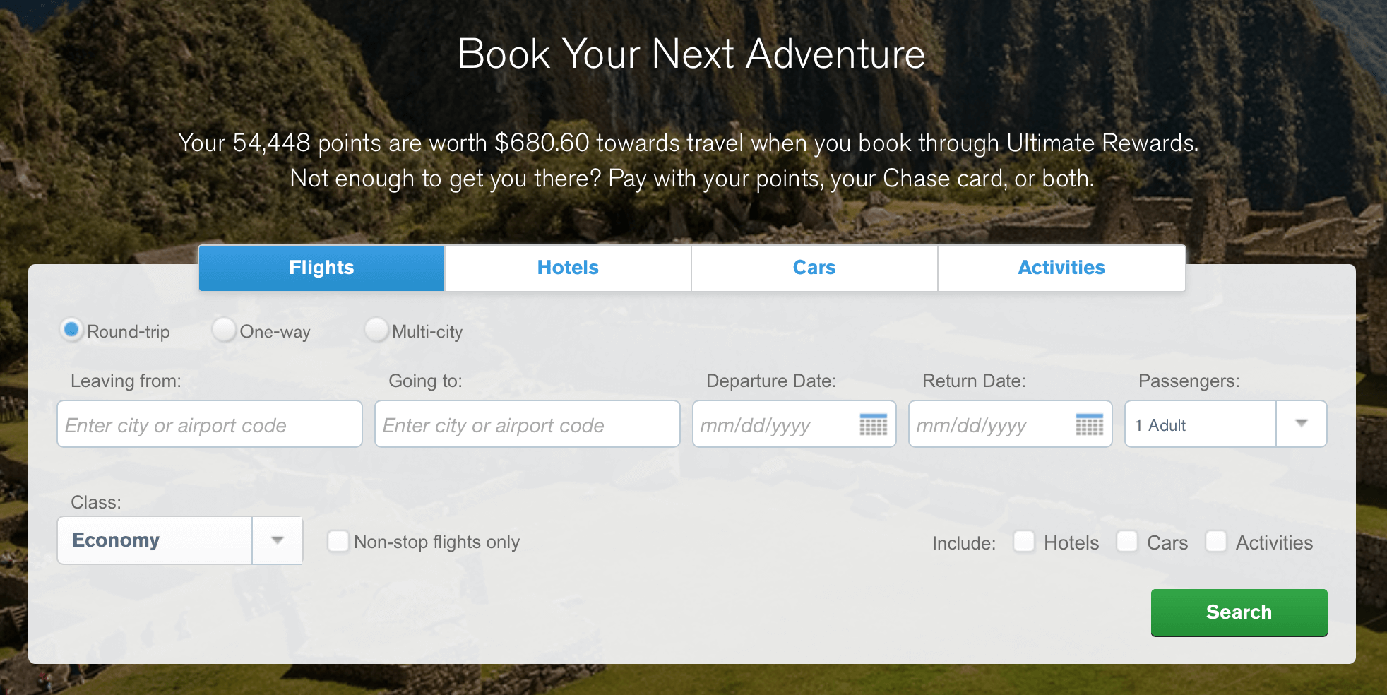The width and height of the screenshot is (1387, 695).
Task: Focus the Leaving from airport field
Action: [x=210, y=424]
